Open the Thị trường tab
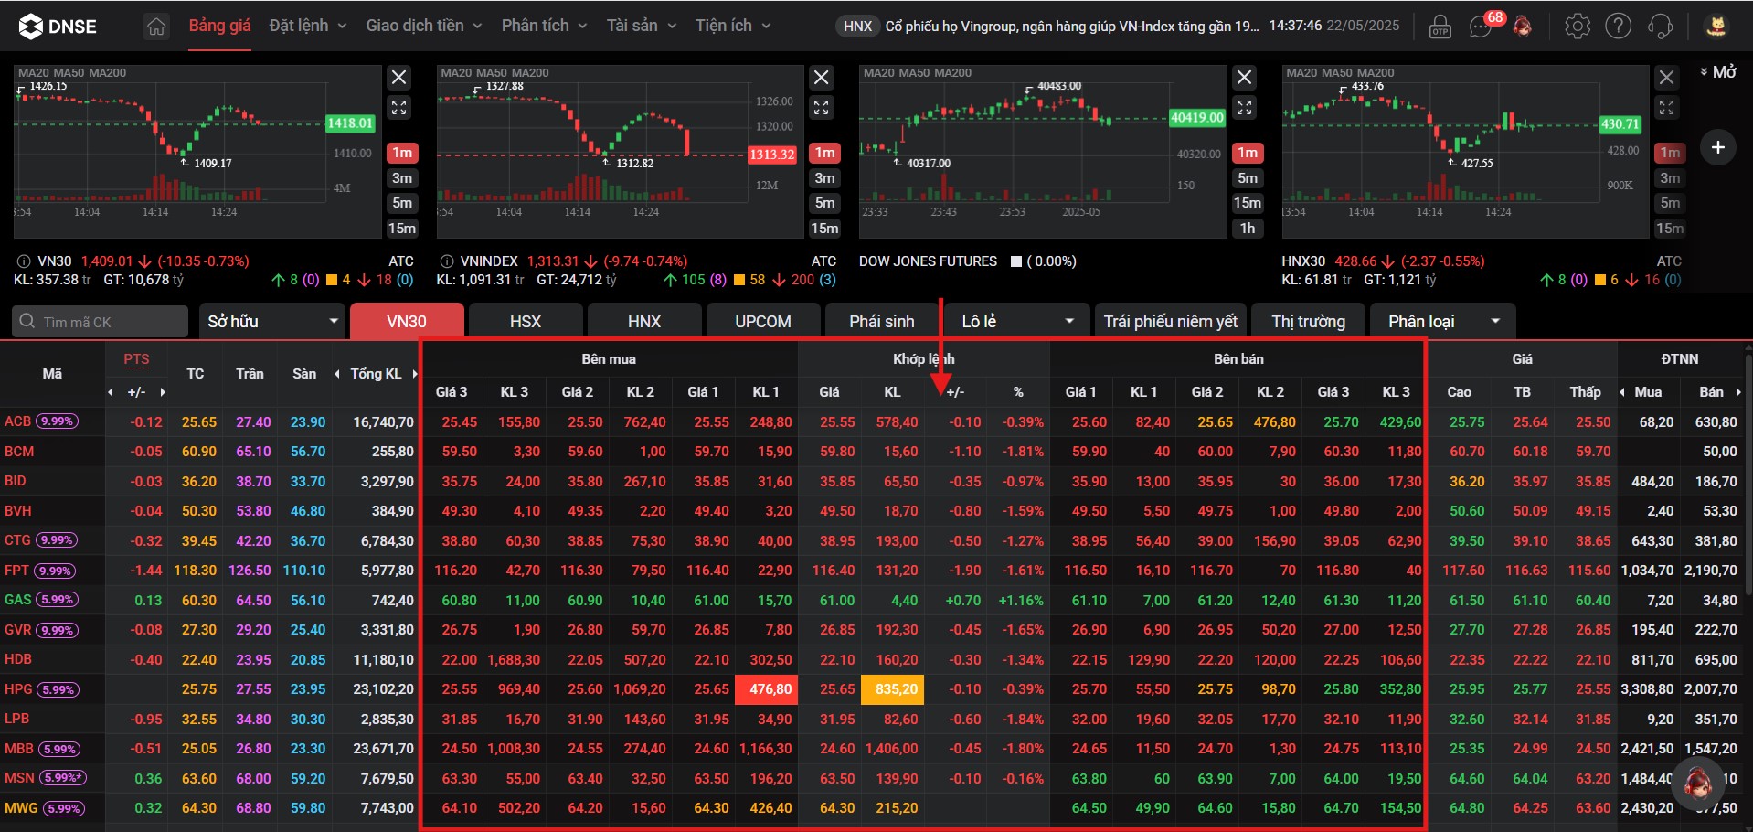The width and height of the screenshot is (1753, 832). click(1309, 321)
